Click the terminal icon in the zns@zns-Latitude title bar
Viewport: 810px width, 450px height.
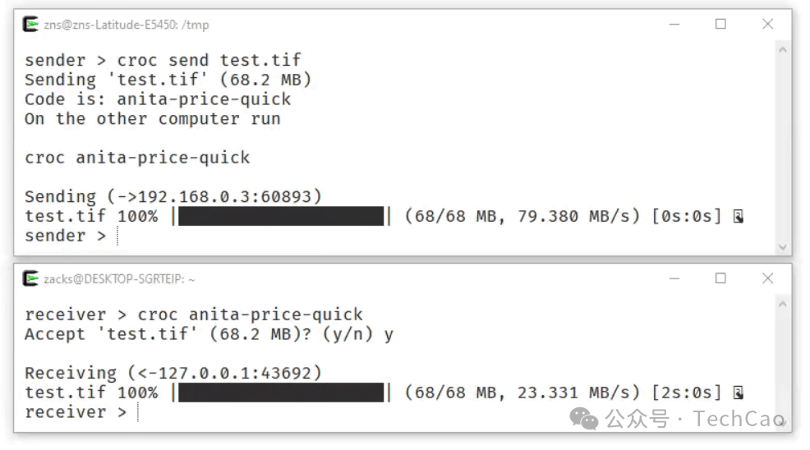[x=30, y=25]
